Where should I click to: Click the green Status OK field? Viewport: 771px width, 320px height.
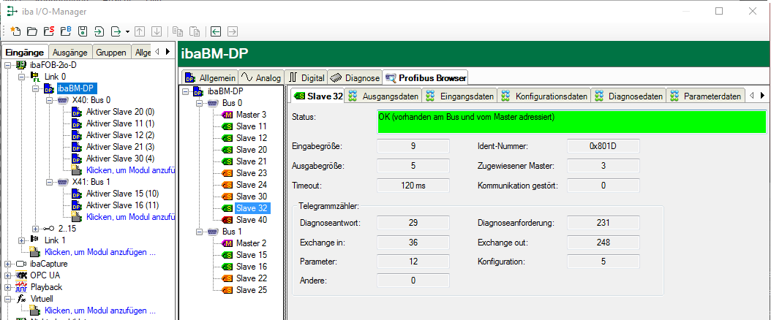(x=572, y=122)
